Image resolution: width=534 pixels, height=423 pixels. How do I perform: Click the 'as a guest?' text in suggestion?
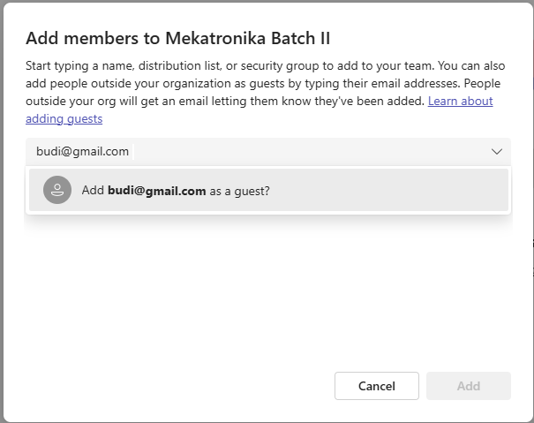coord(240,190)
